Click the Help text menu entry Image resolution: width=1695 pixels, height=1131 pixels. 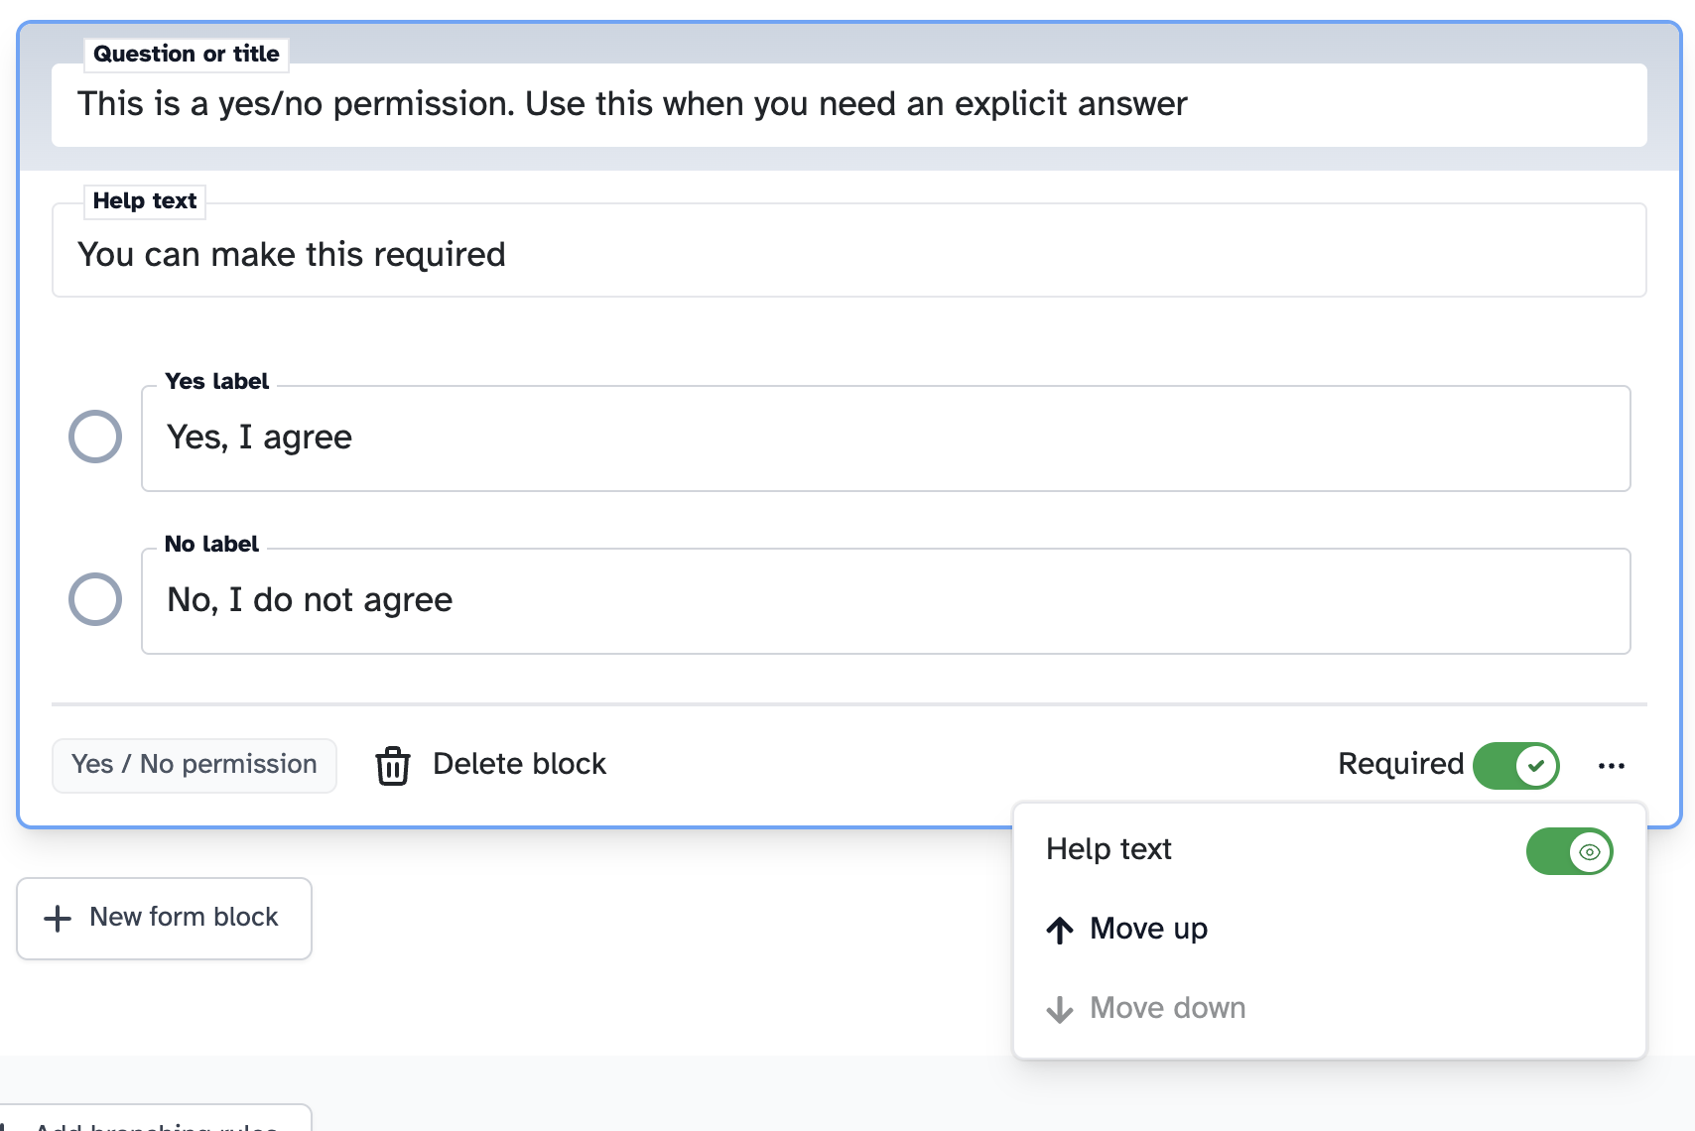[x=1108, y=849]
